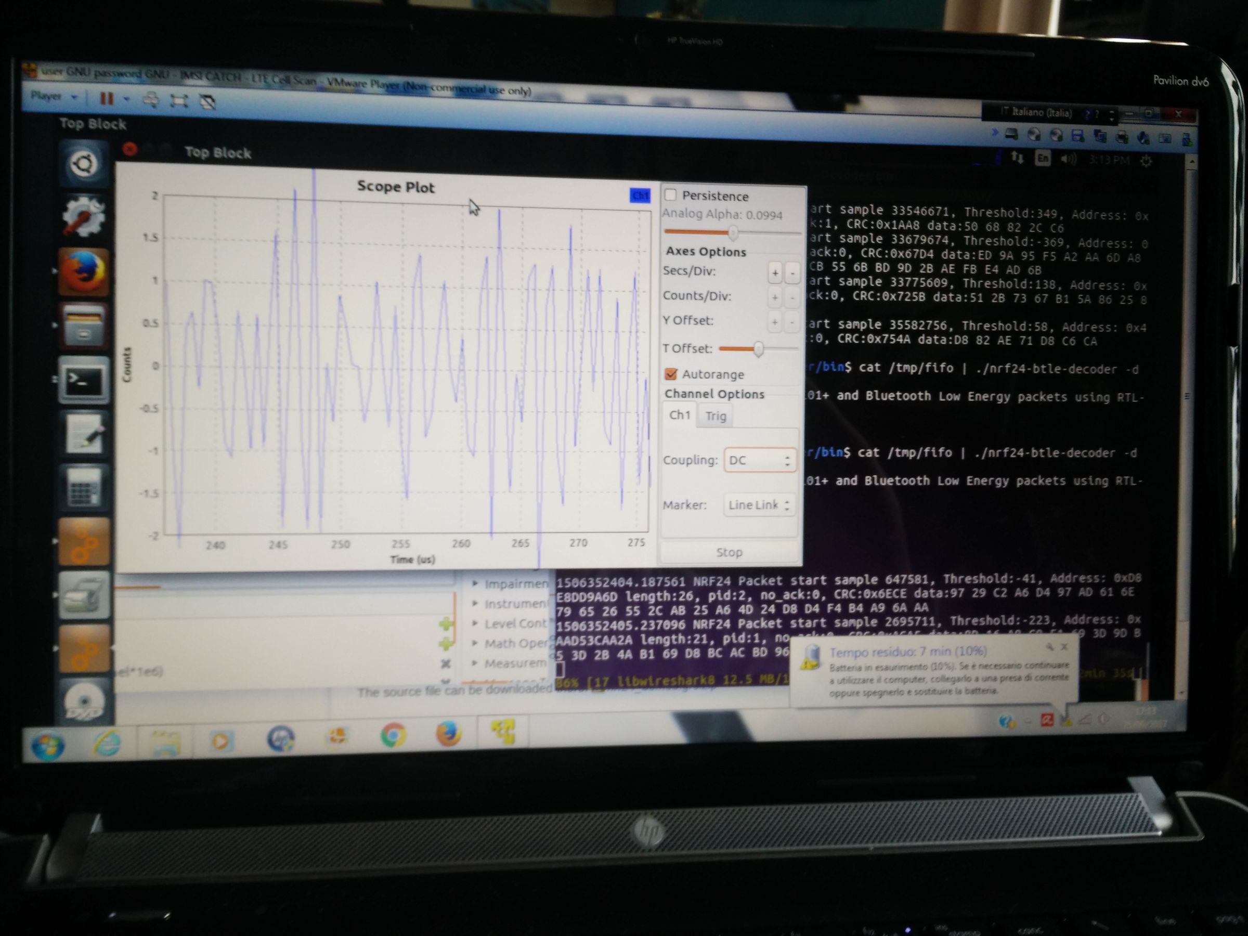The image size is (1248, 936).
Task: Increase Secs/Div with the plus button
Action: point(775,272)
